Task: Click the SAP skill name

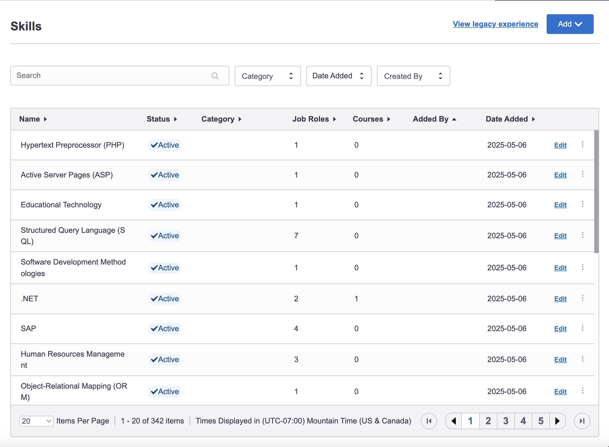Action: click(x=28, y=329)
